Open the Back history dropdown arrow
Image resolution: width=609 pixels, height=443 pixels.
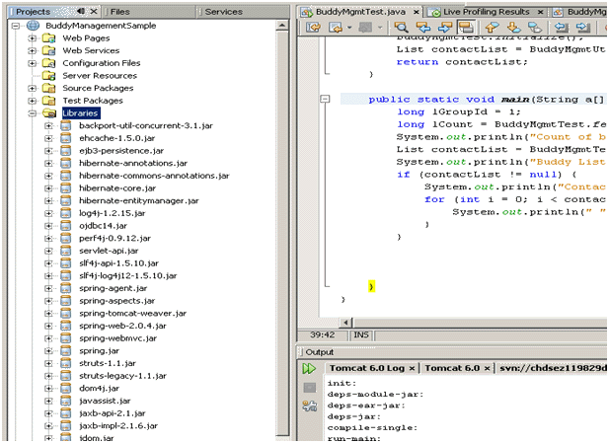pyautogui.click(x=349, y=28)
